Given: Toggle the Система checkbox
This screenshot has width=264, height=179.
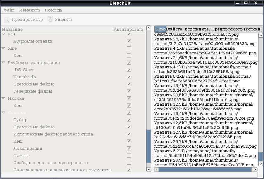Looking at the screenshot, I should tap(129, 113).
